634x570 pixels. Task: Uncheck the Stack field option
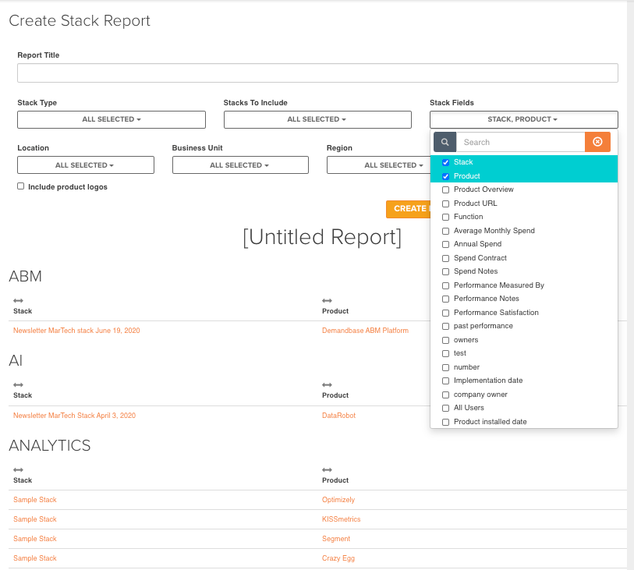[445, 162]
